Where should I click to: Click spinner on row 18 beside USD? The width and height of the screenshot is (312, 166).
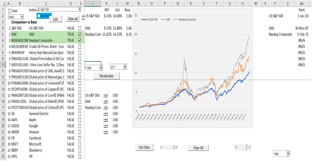[106, 114]
